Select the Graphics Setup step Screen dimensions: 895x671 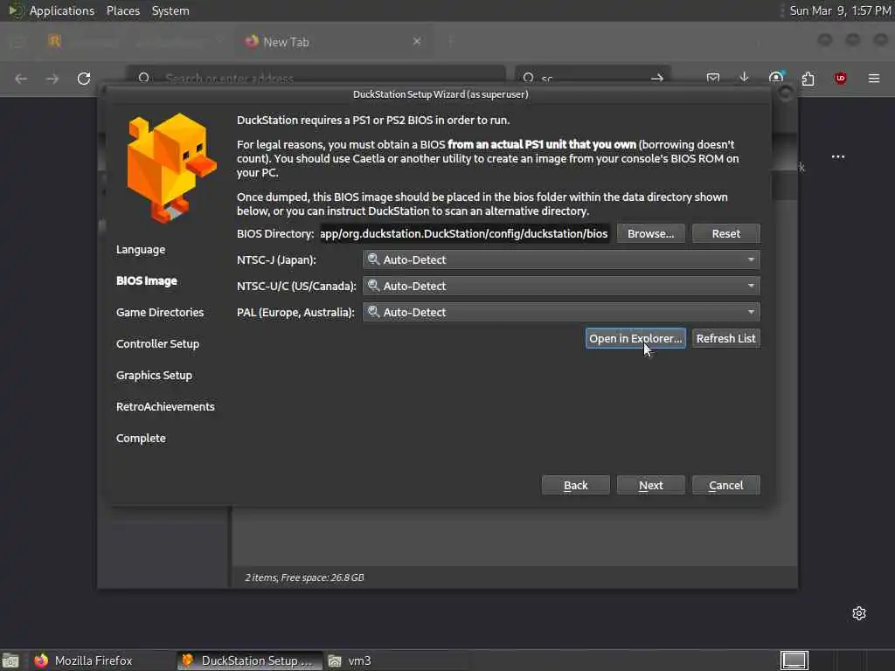(x=154, y=375)
